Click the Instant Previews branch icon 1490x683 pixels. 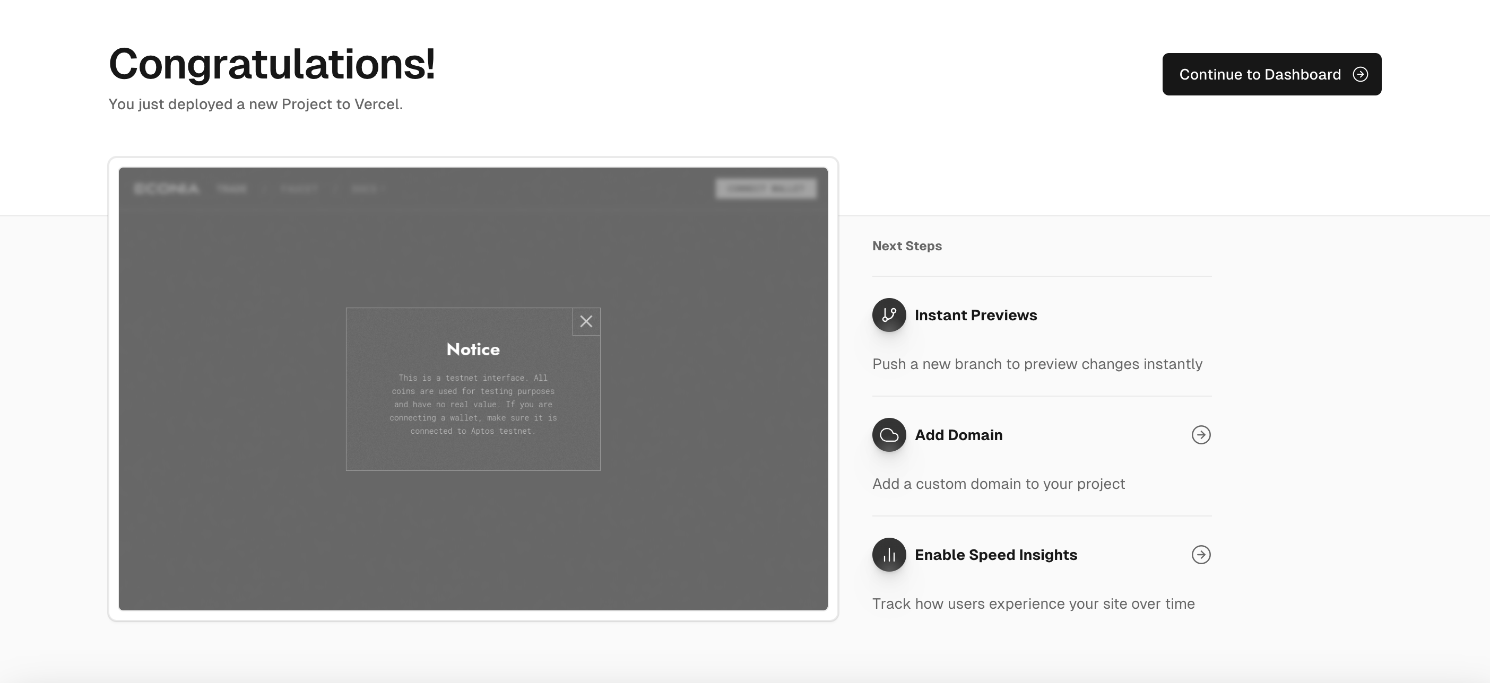pyautogui.click(x=889, y=315)
